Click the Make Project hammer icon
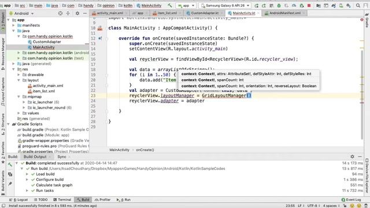Viewport: 370px width, 208px height. (x=170, y=5)
